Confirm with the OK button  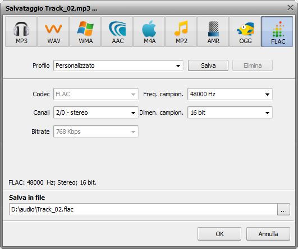[x=219, y=234]
